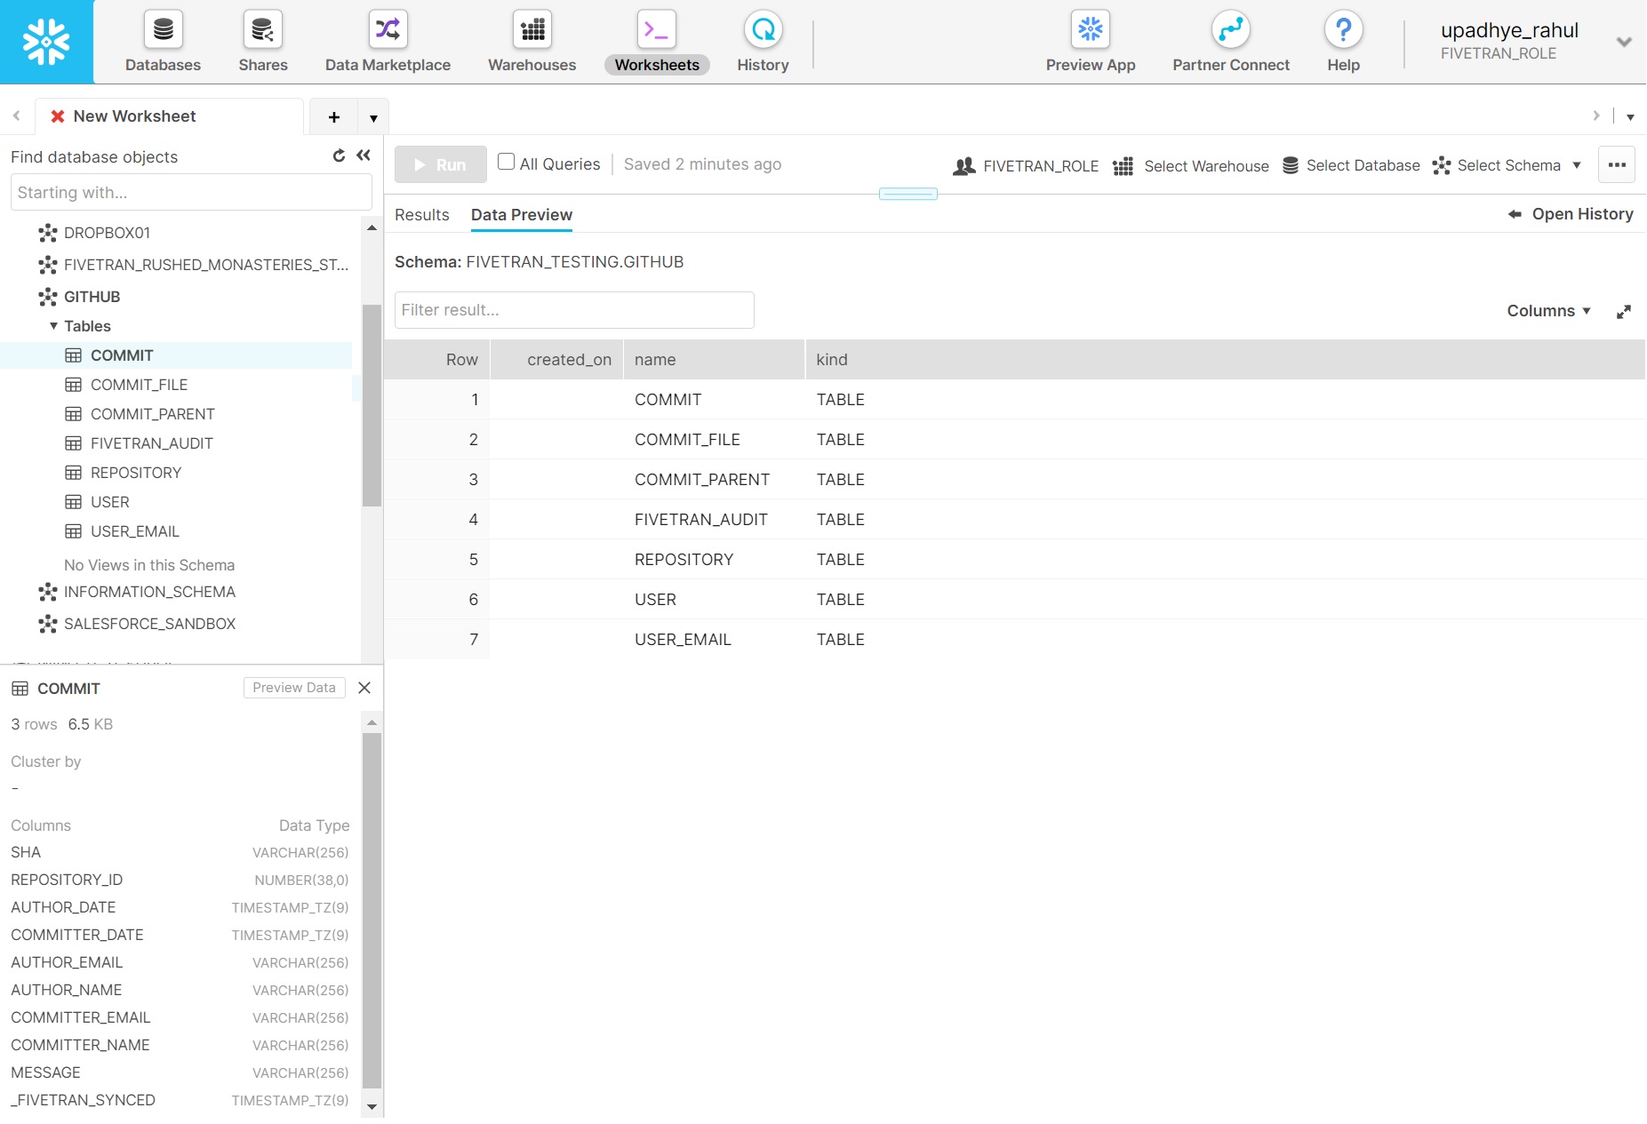Open the Worksheets page icon
This screenshot has height=1124, width=1647.
657,30
